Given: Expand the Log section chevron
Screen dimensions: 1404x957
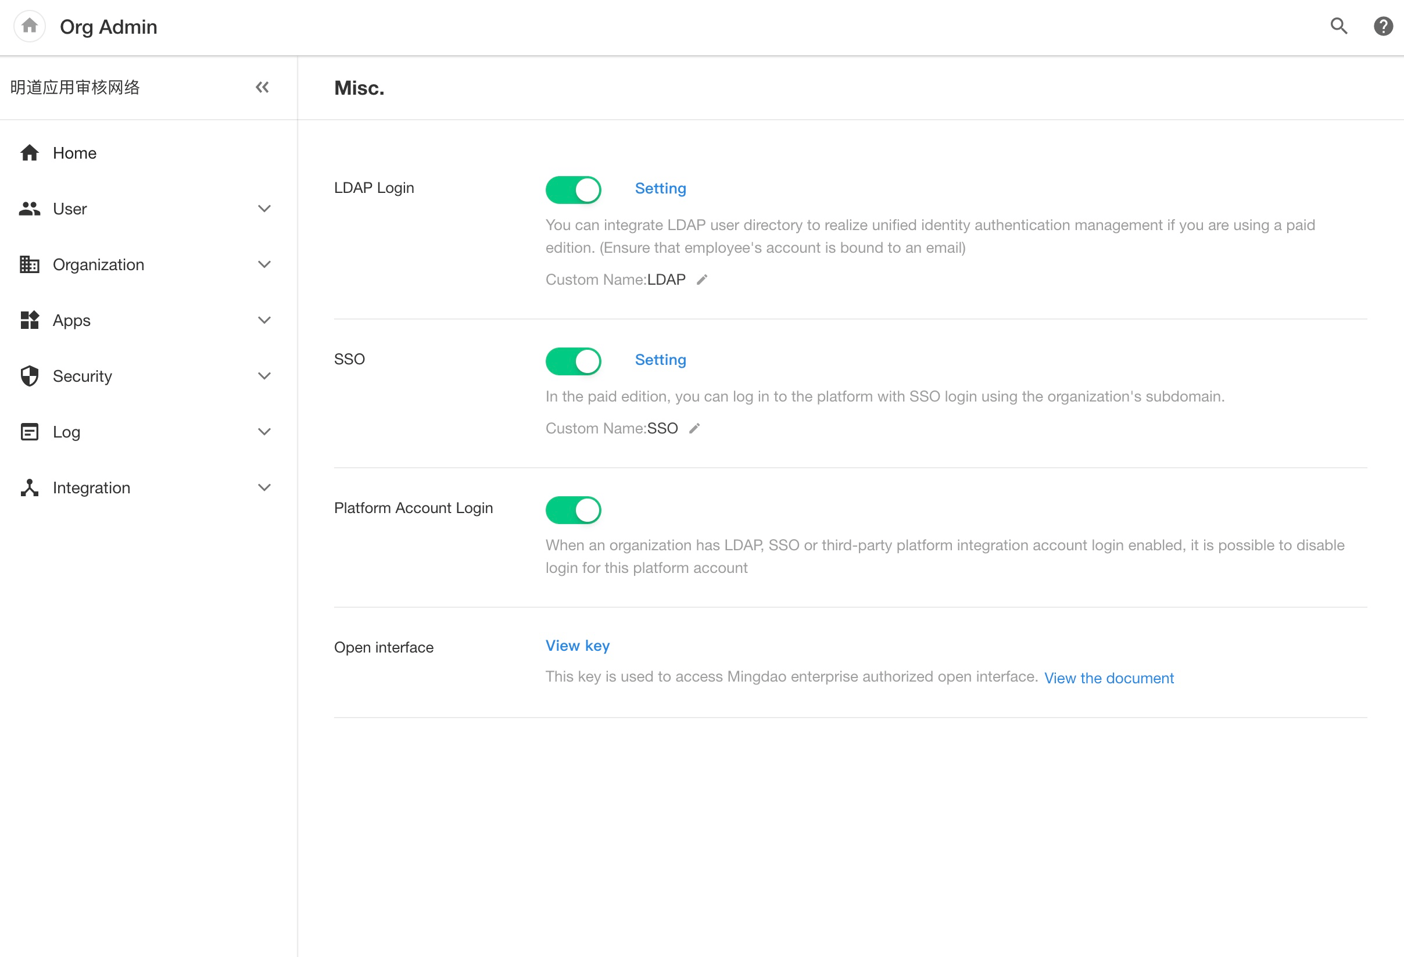Looking at the screenshot, I should [x=264, y=432].
